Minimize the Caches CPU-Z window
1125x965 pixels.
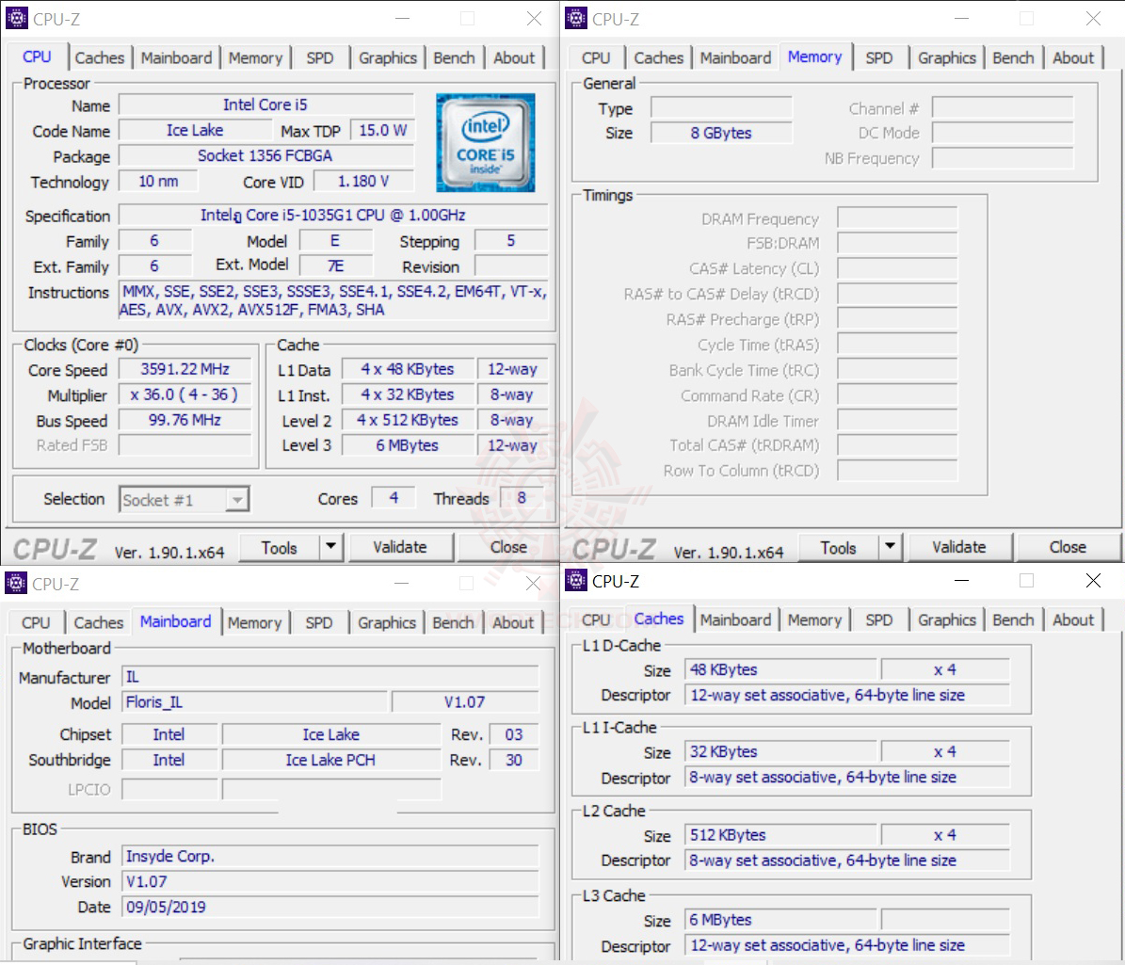pos(962,581)
